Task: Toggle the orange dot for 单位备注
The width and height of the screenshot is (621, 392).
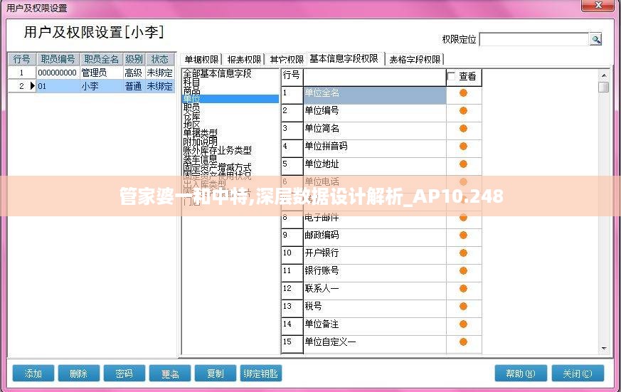Action: [x=463, y=324]
